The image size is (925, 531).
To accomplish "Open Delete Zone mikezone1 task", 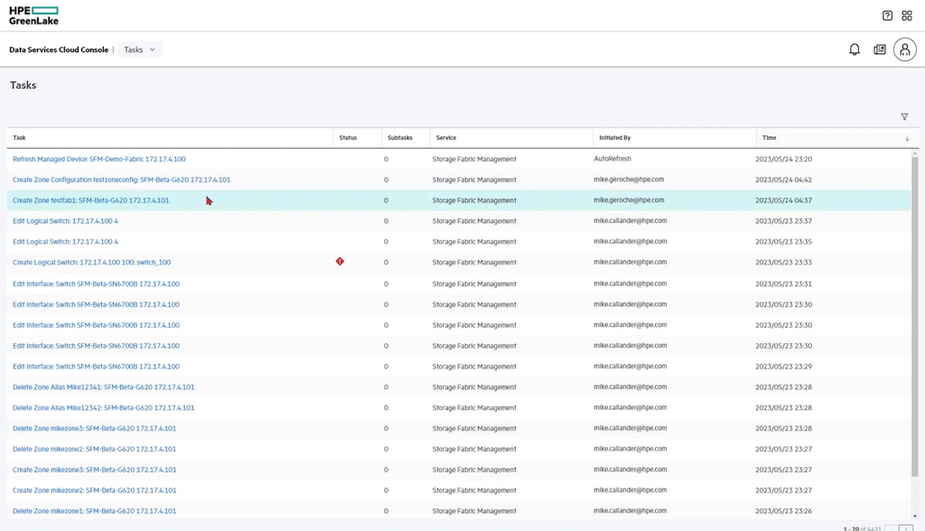I will click(94, 511).
